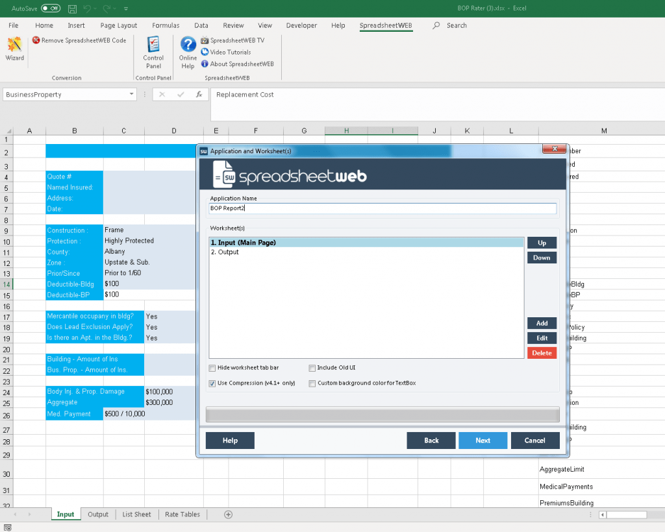This screenshot has height=532, width=665.
Task: Click the dialog Help button
Action: [230, 441]
